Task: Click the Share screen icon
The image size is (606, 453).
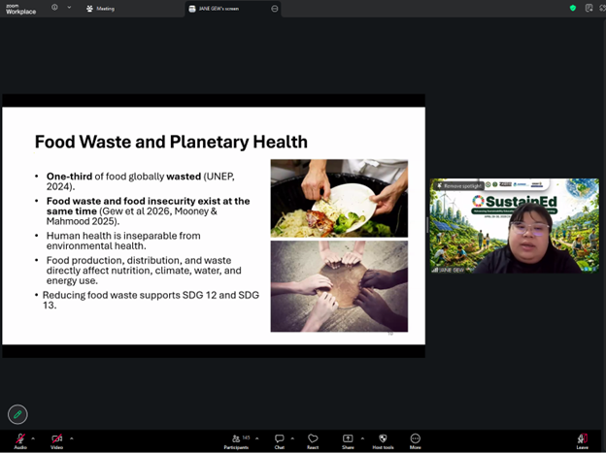Action: tap(348, 439)
